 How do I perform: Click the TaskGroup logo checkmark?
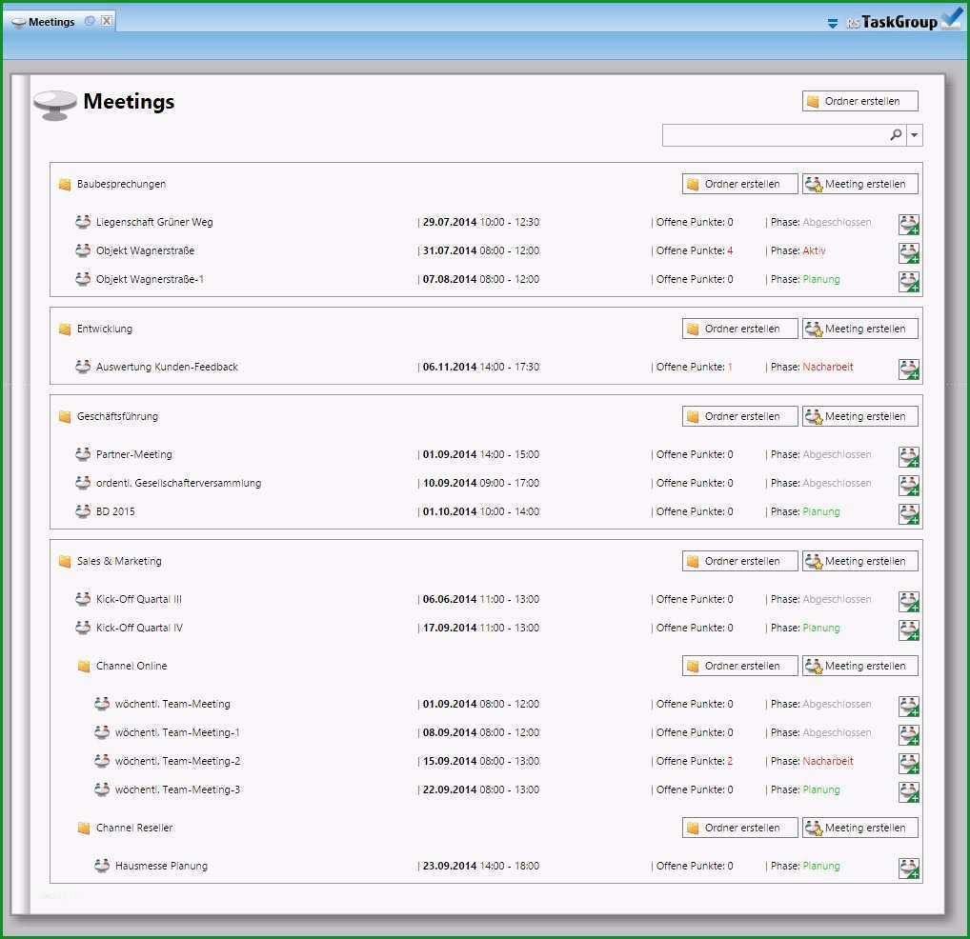point(951,18)
